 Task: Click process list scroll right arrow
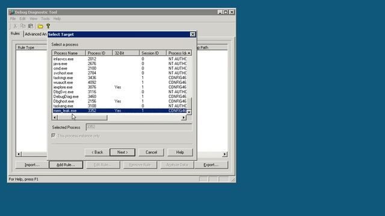tap(183, 118)
